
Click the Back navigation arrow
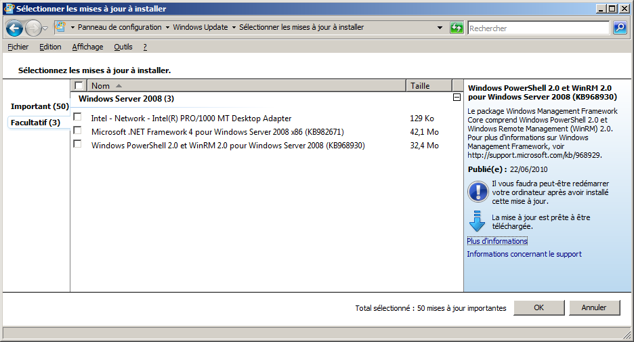pyautogui.click(x=15, y=28)
